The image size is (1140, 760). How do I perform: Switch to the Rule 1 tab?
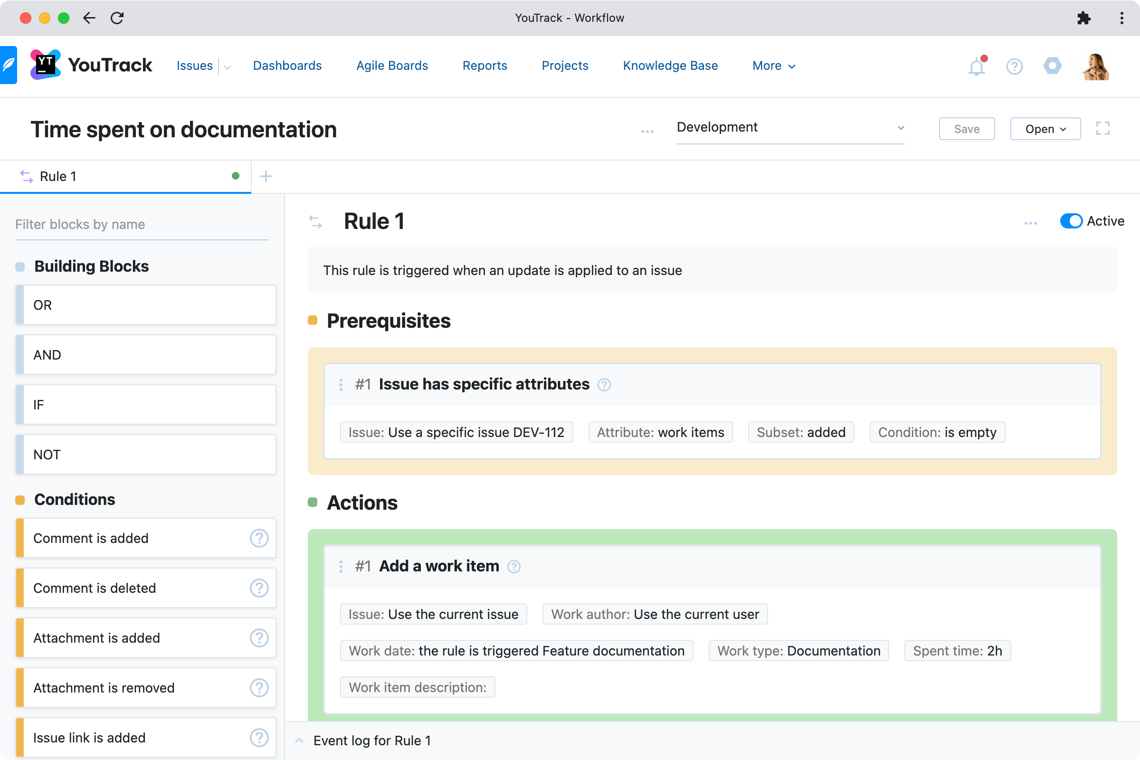(57, 176)
